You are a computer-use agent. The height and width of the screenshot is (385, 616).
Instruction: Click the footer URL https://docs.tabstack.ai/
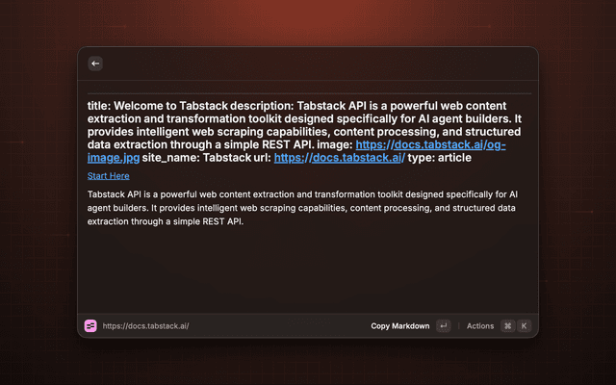(145, 326)
